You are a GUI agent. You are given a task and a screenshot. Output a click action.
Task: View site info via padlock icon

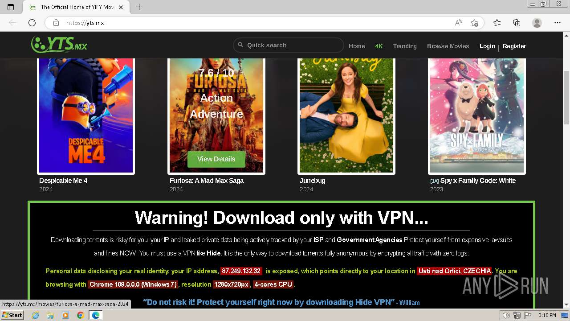coord(56,23)
